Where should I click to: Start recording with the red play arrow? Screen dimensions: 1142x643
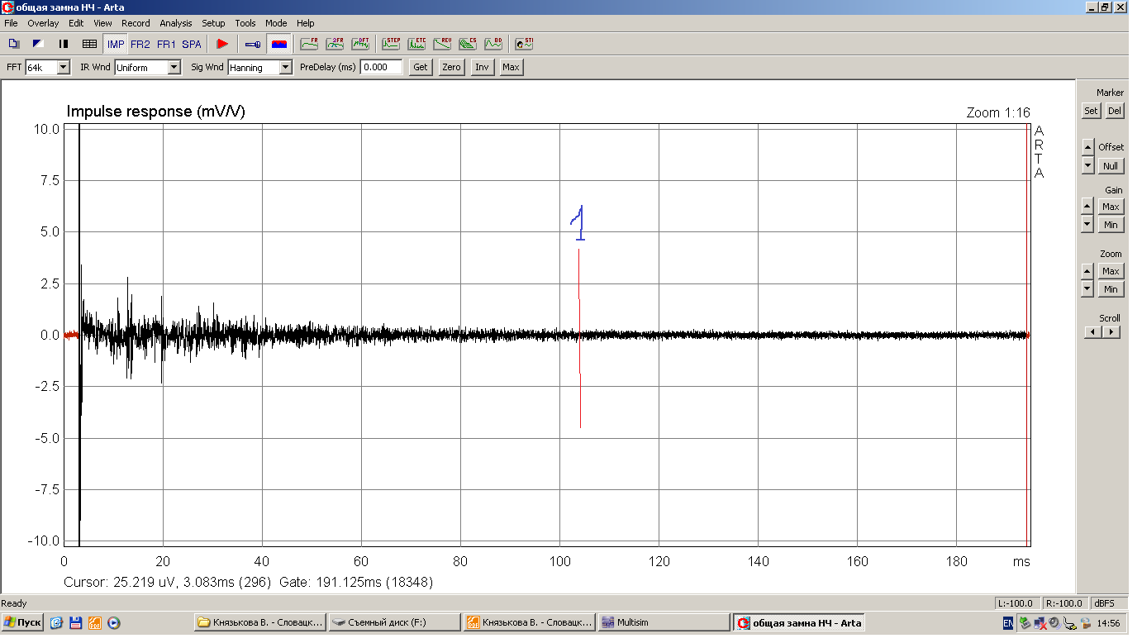(x=222, y=44)
